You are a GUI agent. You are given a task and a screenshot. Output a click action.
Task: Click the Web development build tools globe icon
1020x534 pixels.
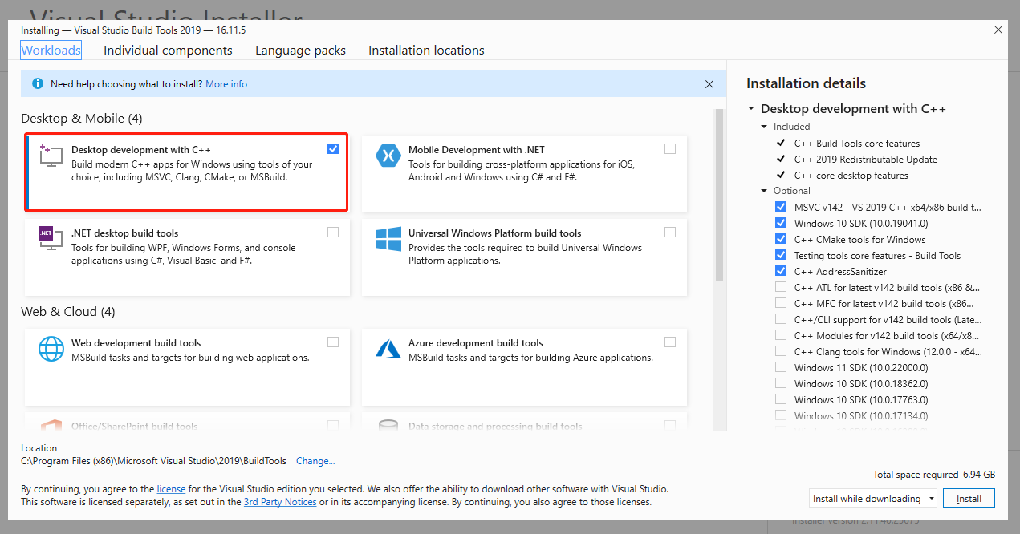51,349
